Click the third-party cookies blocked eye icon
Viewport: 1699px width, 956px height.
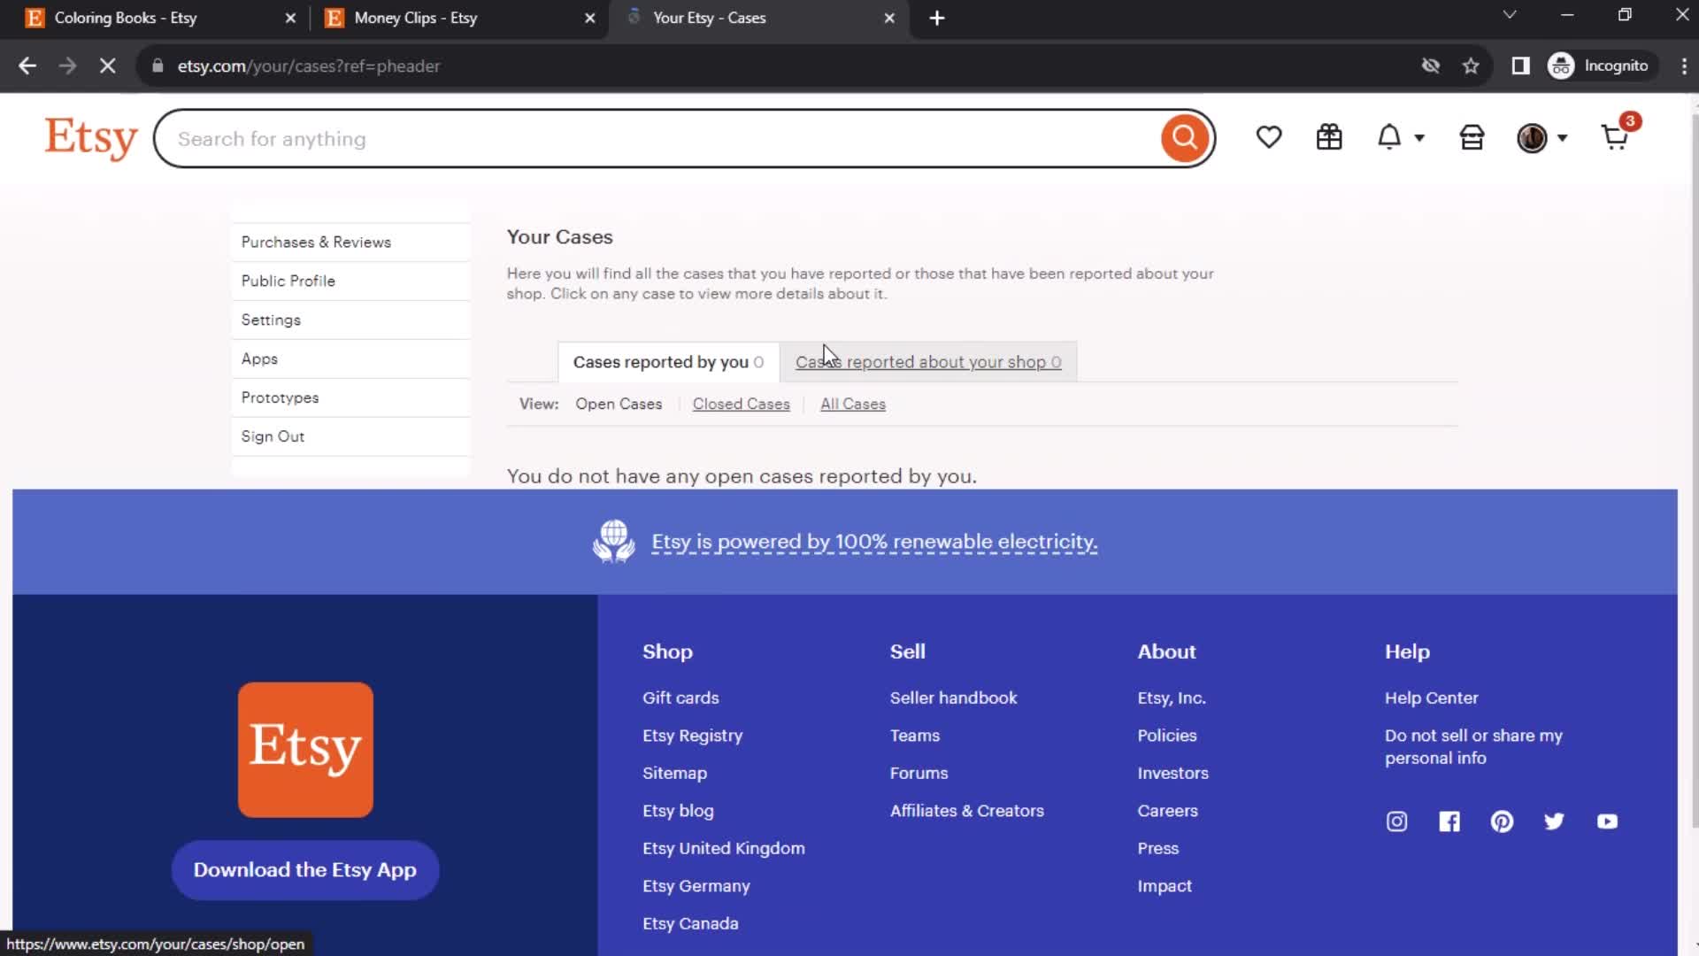[x=1430, y=66]
